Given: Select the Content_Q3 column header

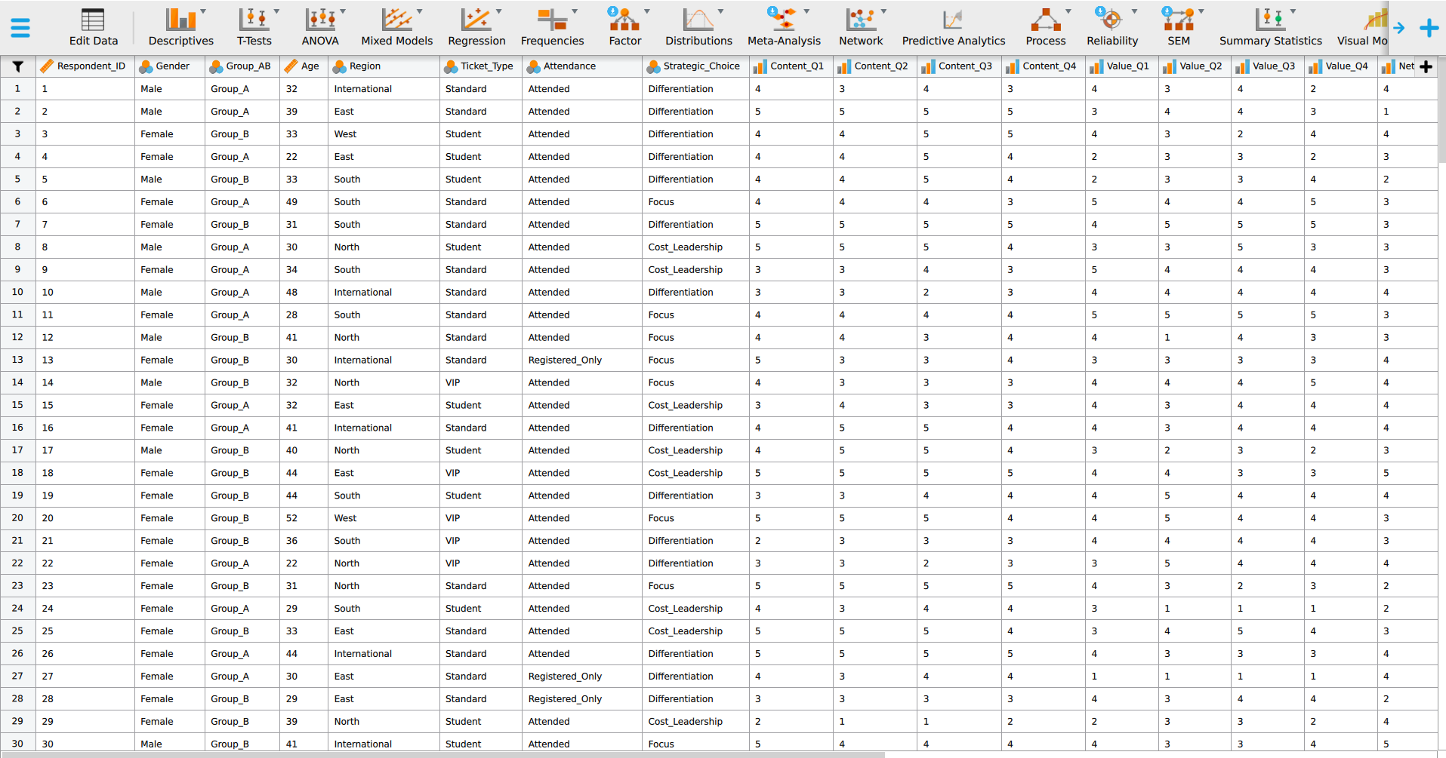Looking at the screenshot, I should [960, 66].
